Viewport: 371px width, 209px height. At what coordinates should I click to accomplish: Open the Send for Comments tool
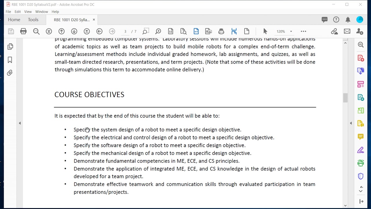[361, 124]
